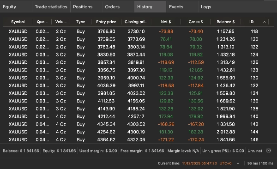Click the Unr. net status entry

pos(255,151)
